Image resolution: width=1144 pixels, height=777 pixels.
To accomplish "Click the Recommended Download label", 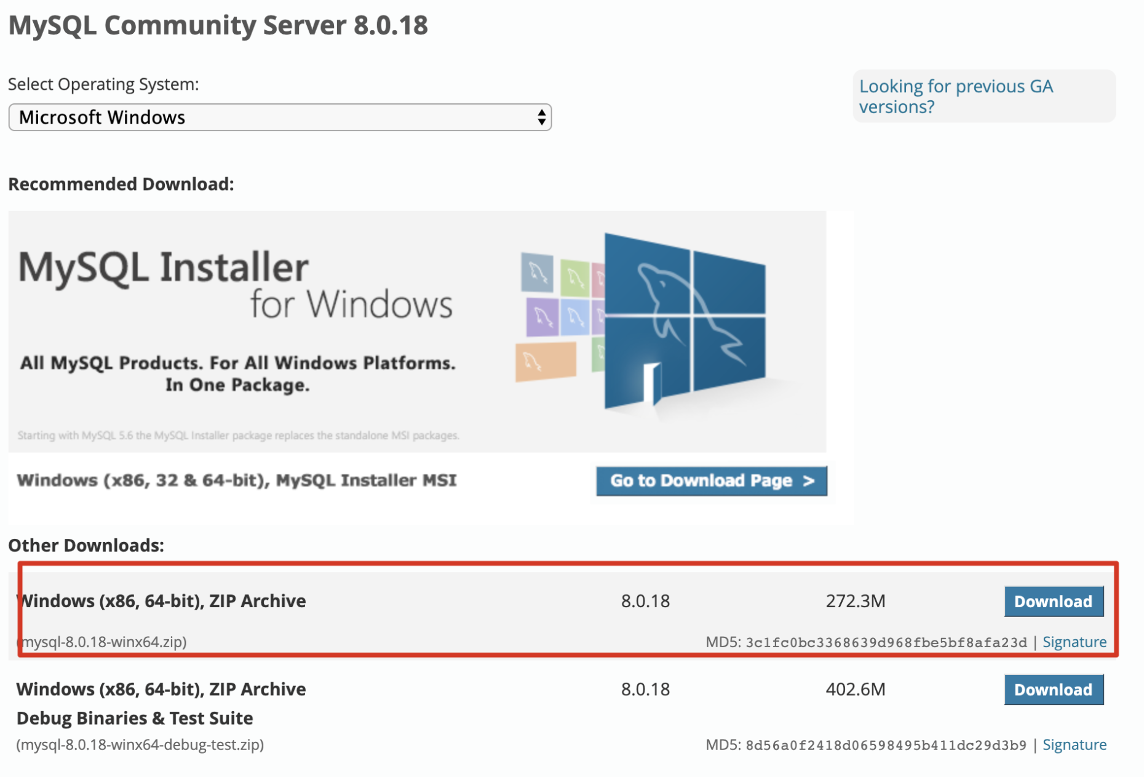I will point(121,184).
